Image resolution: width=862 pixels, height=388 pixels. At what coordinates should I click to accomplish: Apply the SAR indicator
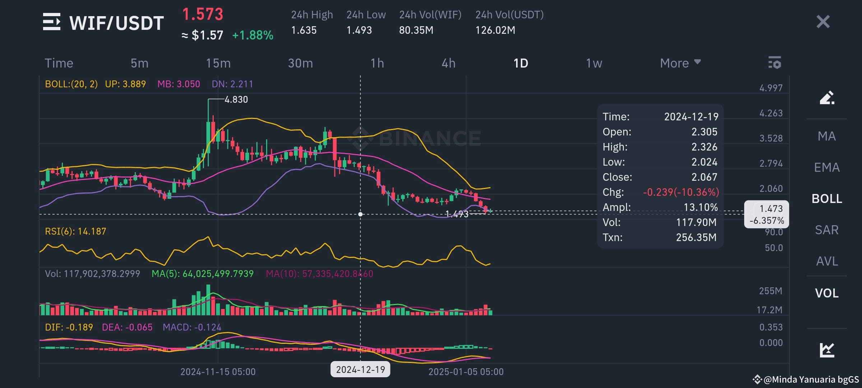click(x=826, y=230)
